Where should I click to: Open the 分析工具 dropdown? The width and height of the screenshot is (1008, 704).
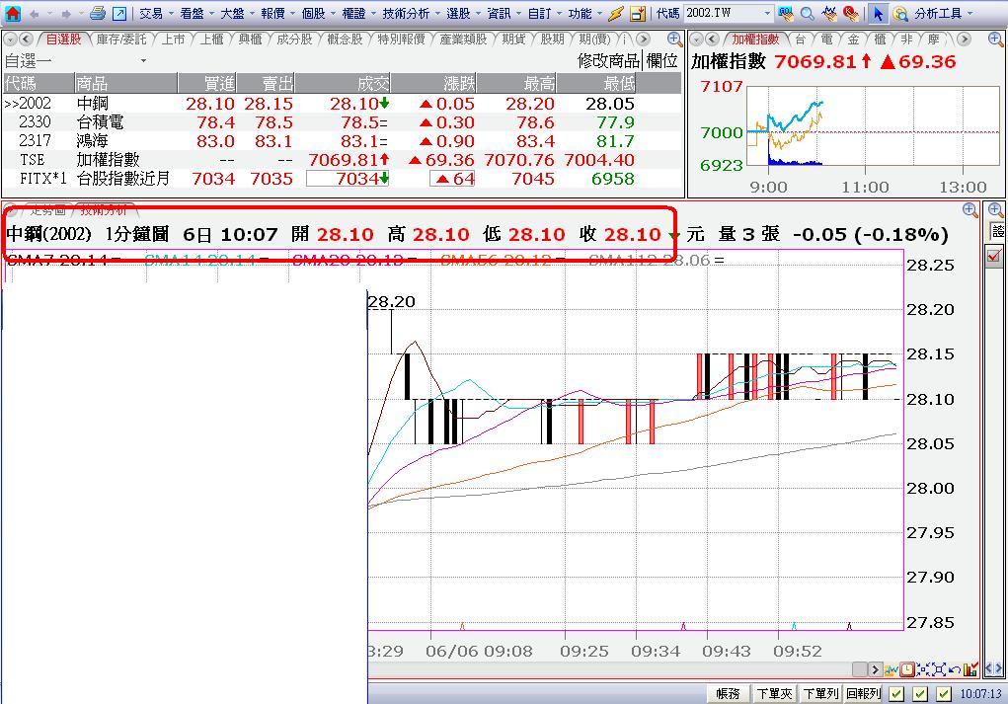click(943, 13)
